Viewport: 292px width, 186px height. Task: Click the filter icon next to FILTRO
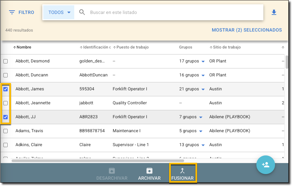12,13
